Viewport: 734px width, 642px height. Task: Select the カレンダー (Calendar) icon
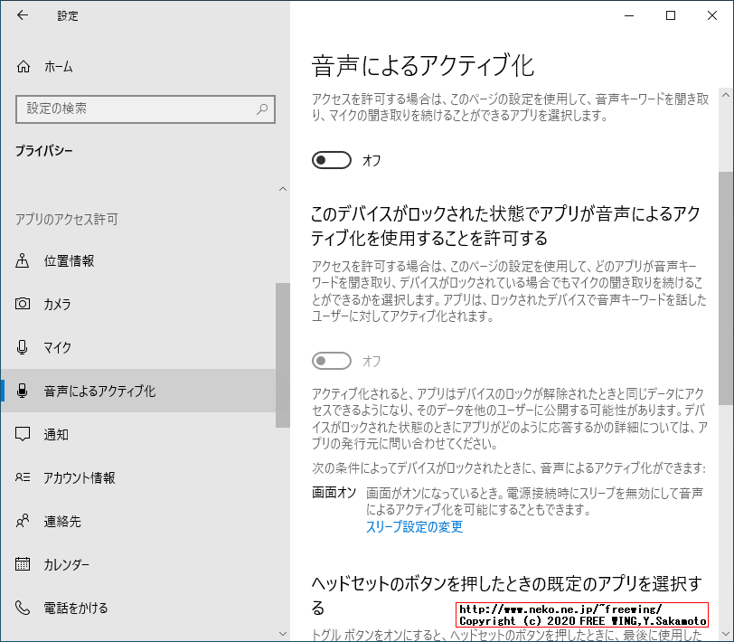coord(21,564)
